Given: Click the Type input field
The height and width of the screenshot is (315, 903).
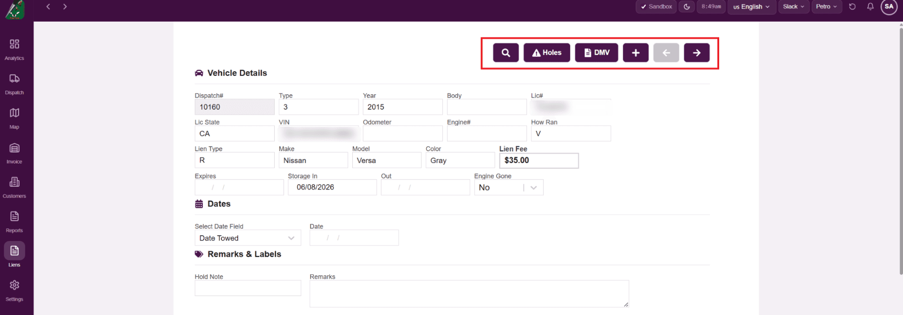Looking at the screenshot, I should point(318,107).
